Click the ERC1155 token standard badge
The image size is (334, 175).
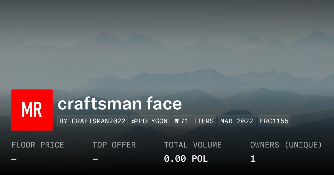(274, 121)
